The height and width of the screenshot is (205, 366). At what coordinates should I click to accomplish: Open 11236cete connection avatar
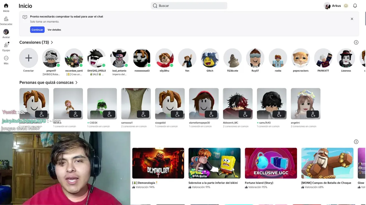[232, 58]
